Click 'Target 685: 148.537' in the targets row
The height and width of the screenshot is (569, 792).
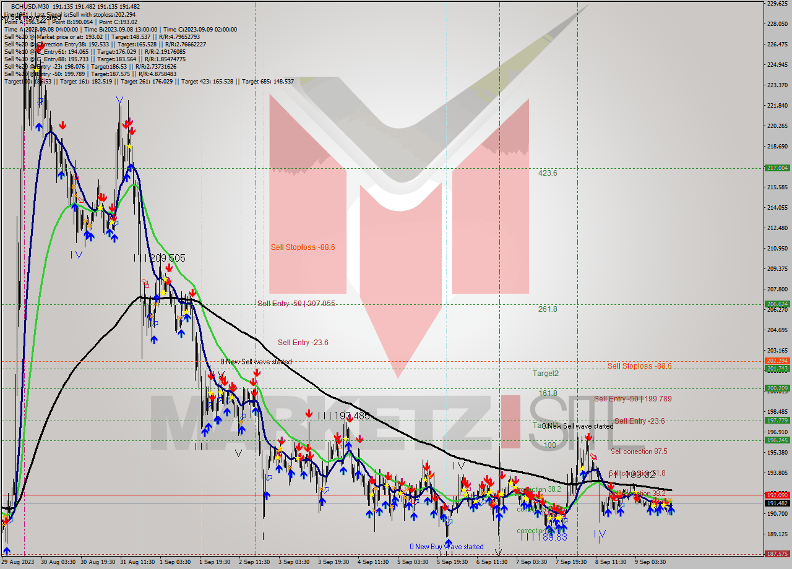[268, 82]
